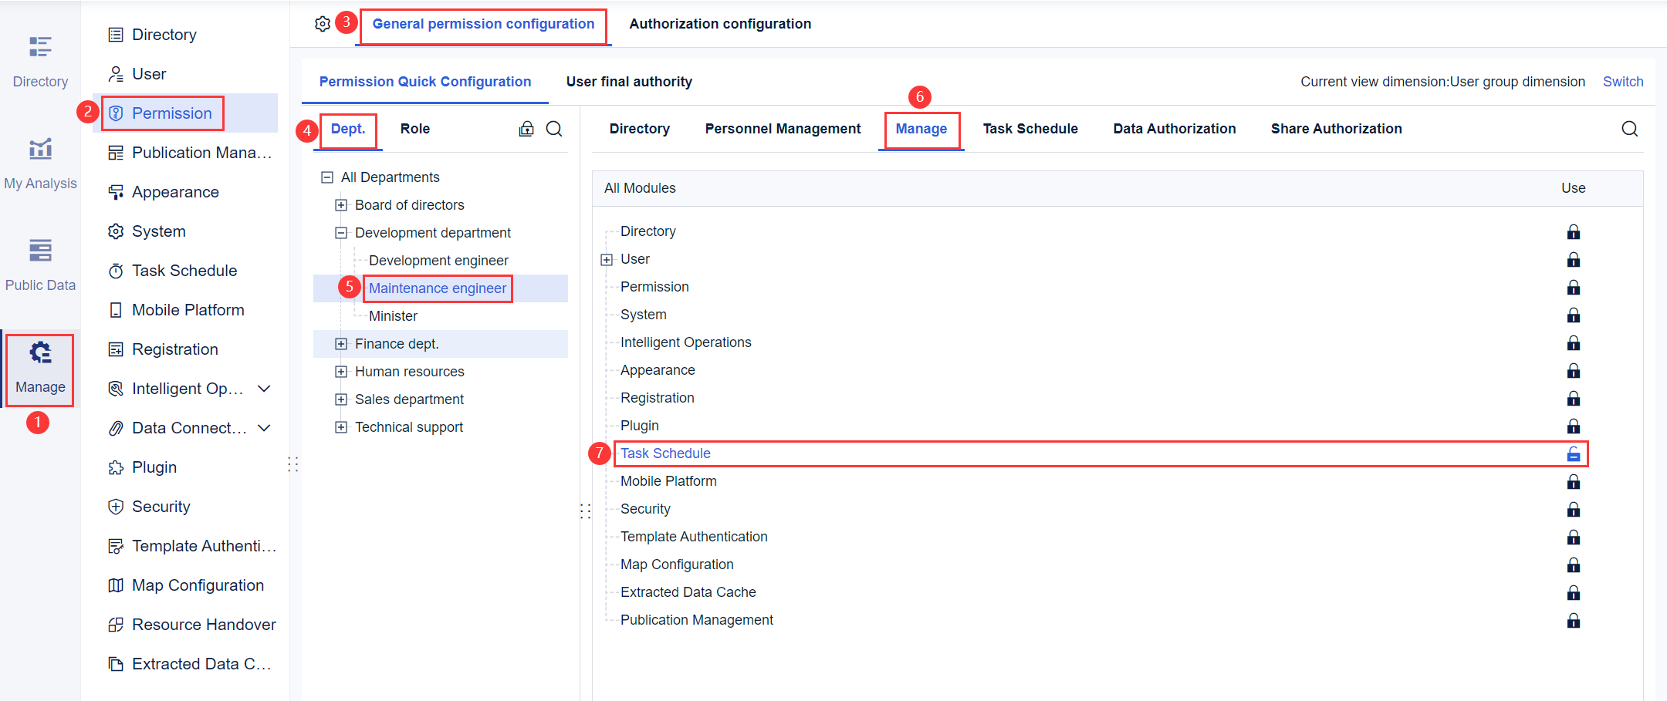
Task: Click the gear icon beside General permission configuration
Action: click(x=323, y=24)
